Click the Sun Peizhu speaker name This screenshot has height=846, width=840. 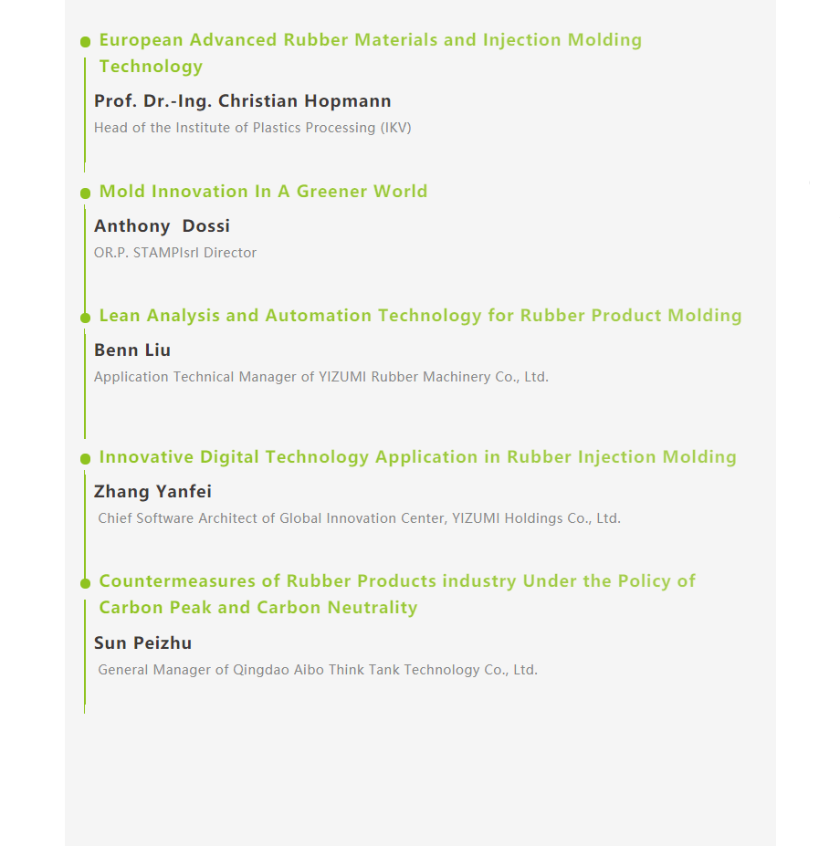coord(142,643)
